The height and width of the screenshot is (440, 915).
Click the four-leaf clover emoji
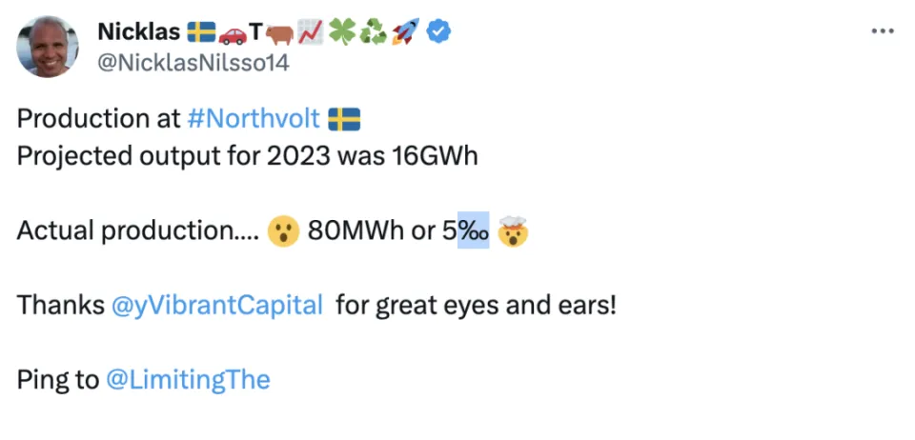(341, 32)
